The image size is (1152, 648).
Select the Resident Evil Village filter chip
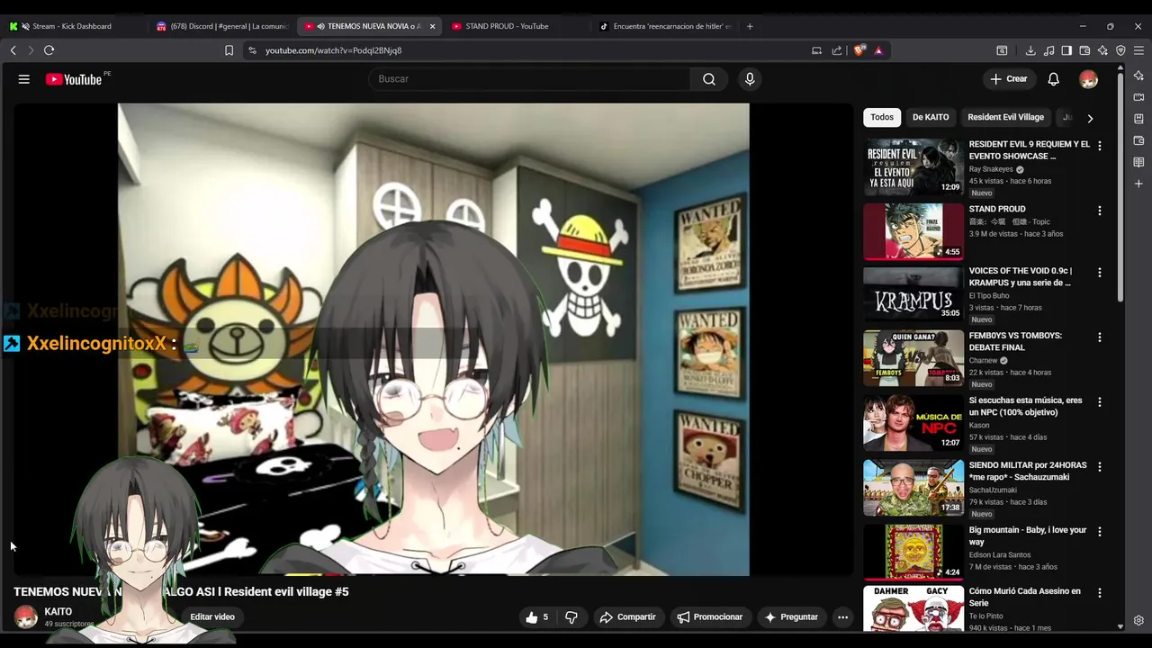click(x=1005, y=117)
